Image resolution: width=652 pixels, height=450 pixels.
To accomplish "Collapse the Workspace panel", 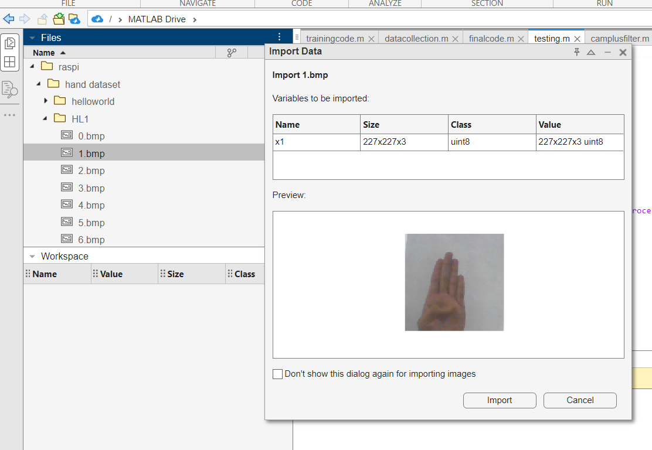I will point(32,256).
